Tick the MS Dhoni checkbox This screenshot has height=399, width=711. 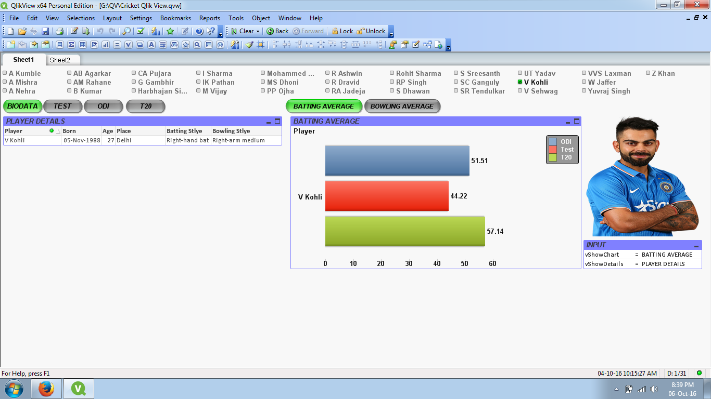pos(263,82)
